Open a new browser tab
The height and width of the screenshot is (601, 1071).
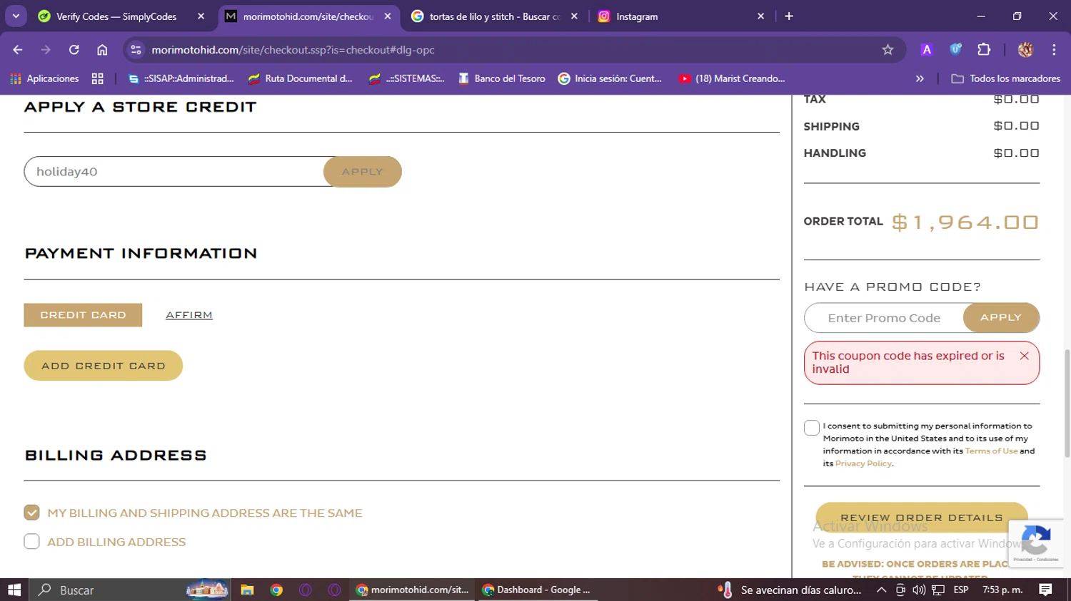(789, 16)
